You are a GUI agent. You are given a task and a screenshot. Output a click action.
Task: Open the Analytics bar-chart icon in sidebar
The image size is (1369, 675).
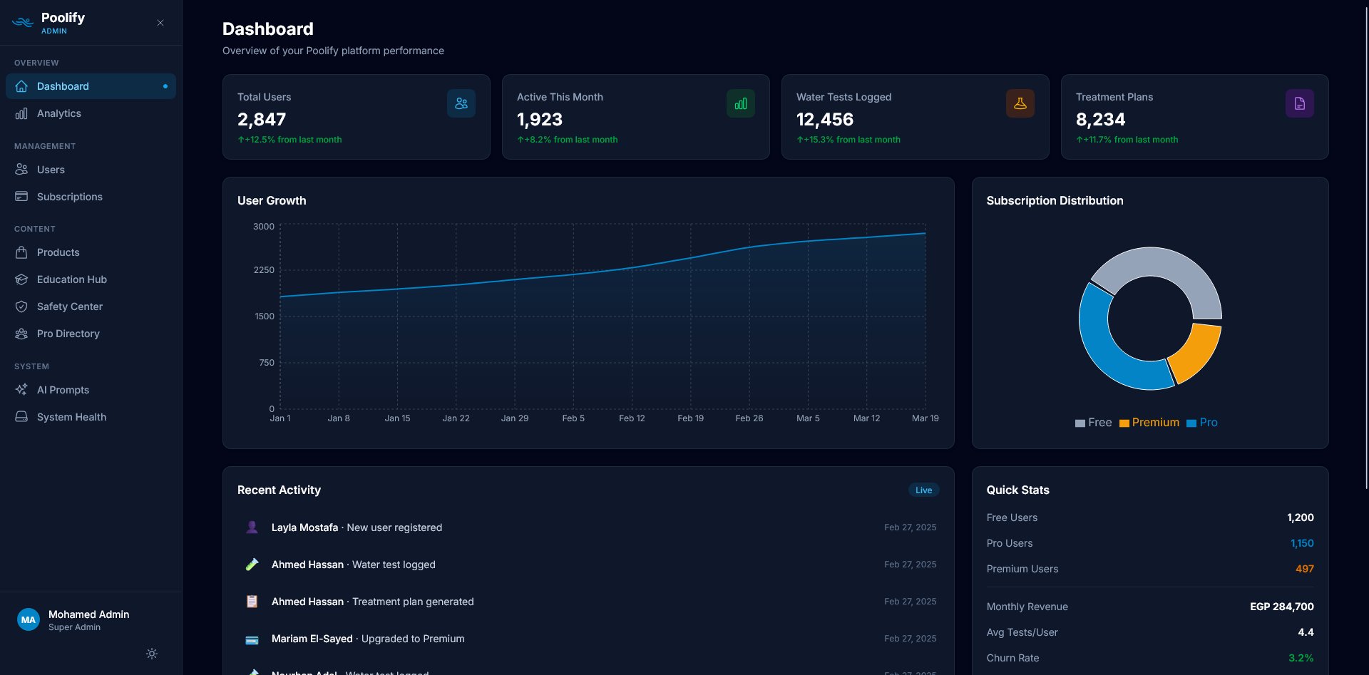22,113
